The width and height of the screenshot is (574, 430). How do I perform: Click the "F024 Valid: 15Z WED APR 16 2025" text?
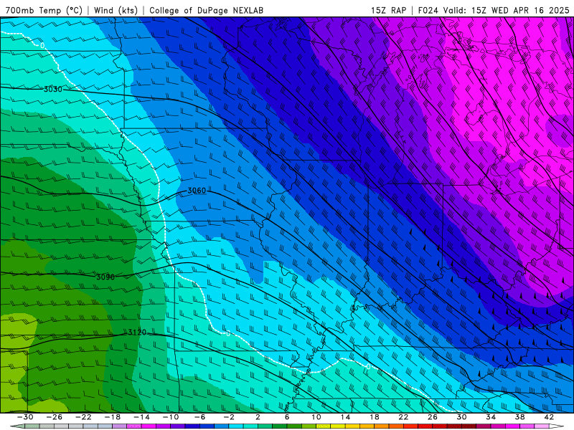click(494, 10)
